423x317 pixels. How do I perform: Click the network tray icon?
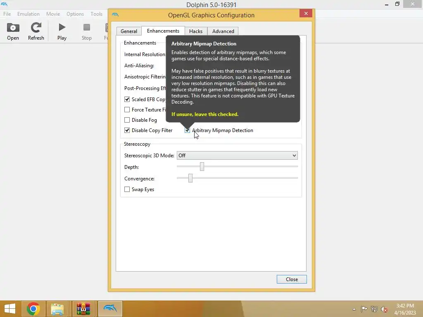[374, 309]
